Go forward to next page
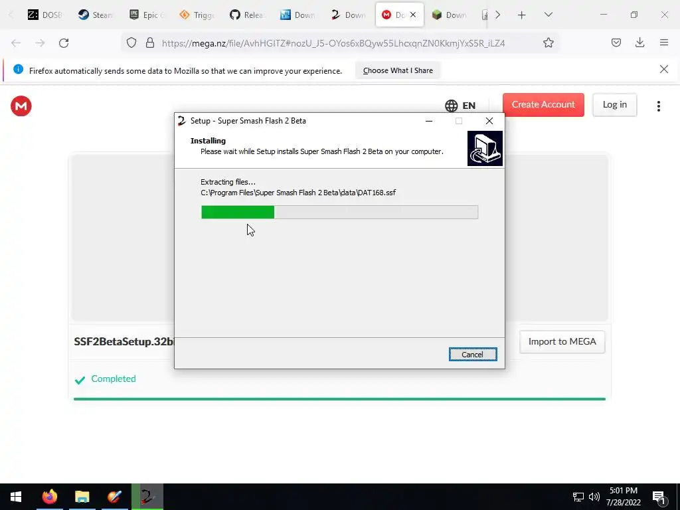 [40, 43]
